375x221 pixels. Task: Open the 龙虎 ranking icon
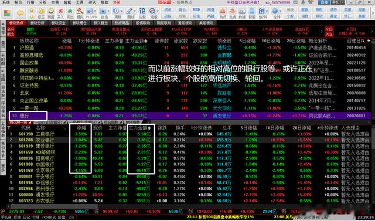click(x=232, y=13)
